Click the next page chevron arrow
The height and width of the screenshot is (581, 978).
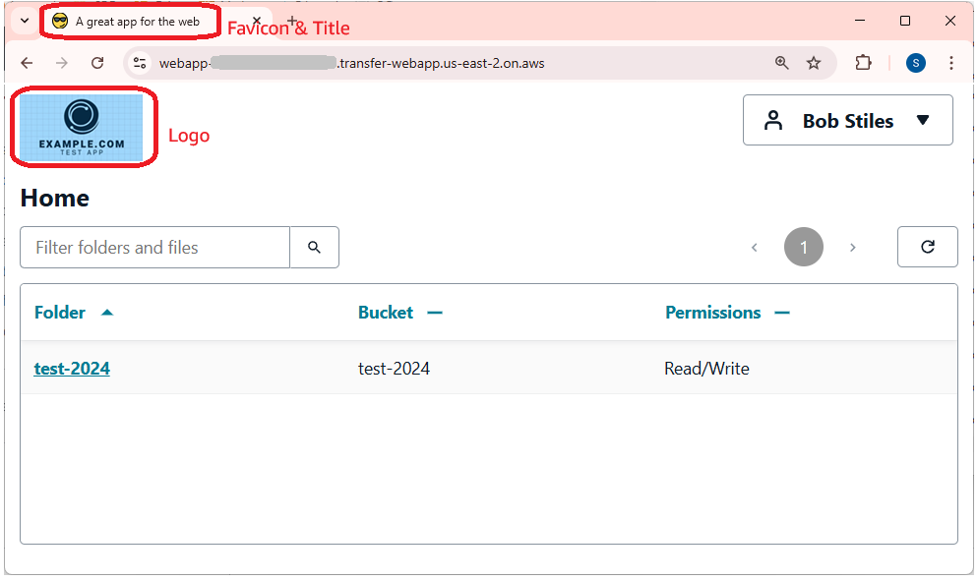[x=852, y=247]
